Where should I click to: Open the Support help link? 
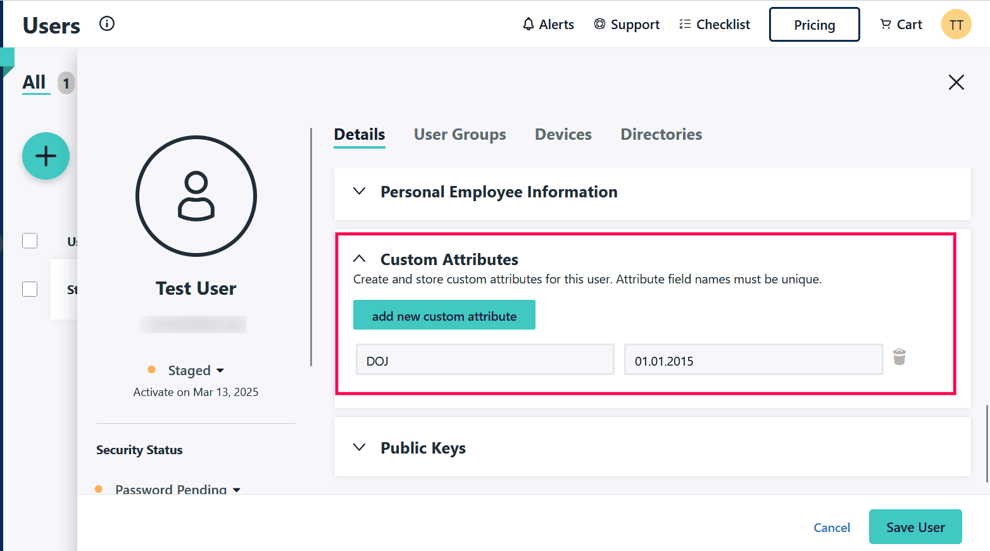pos(627,25)
